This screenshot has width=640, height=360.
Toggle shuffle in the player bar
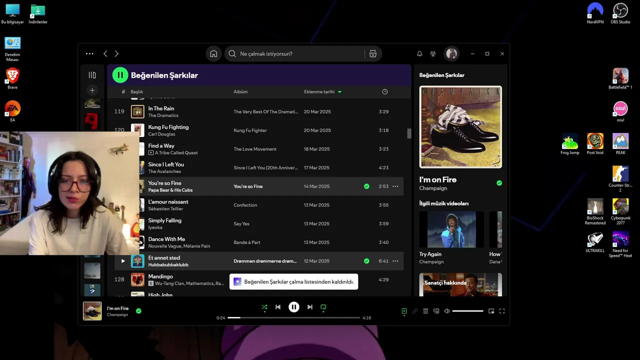pyautogui.click(x=264, y=307)
